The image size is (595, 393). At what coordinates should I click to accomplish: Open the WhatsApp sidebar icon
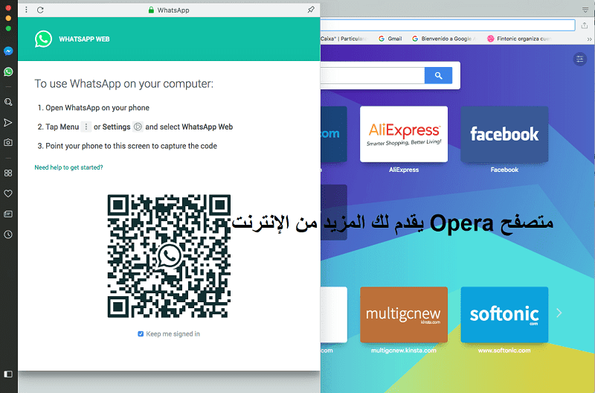pos(8,71)
